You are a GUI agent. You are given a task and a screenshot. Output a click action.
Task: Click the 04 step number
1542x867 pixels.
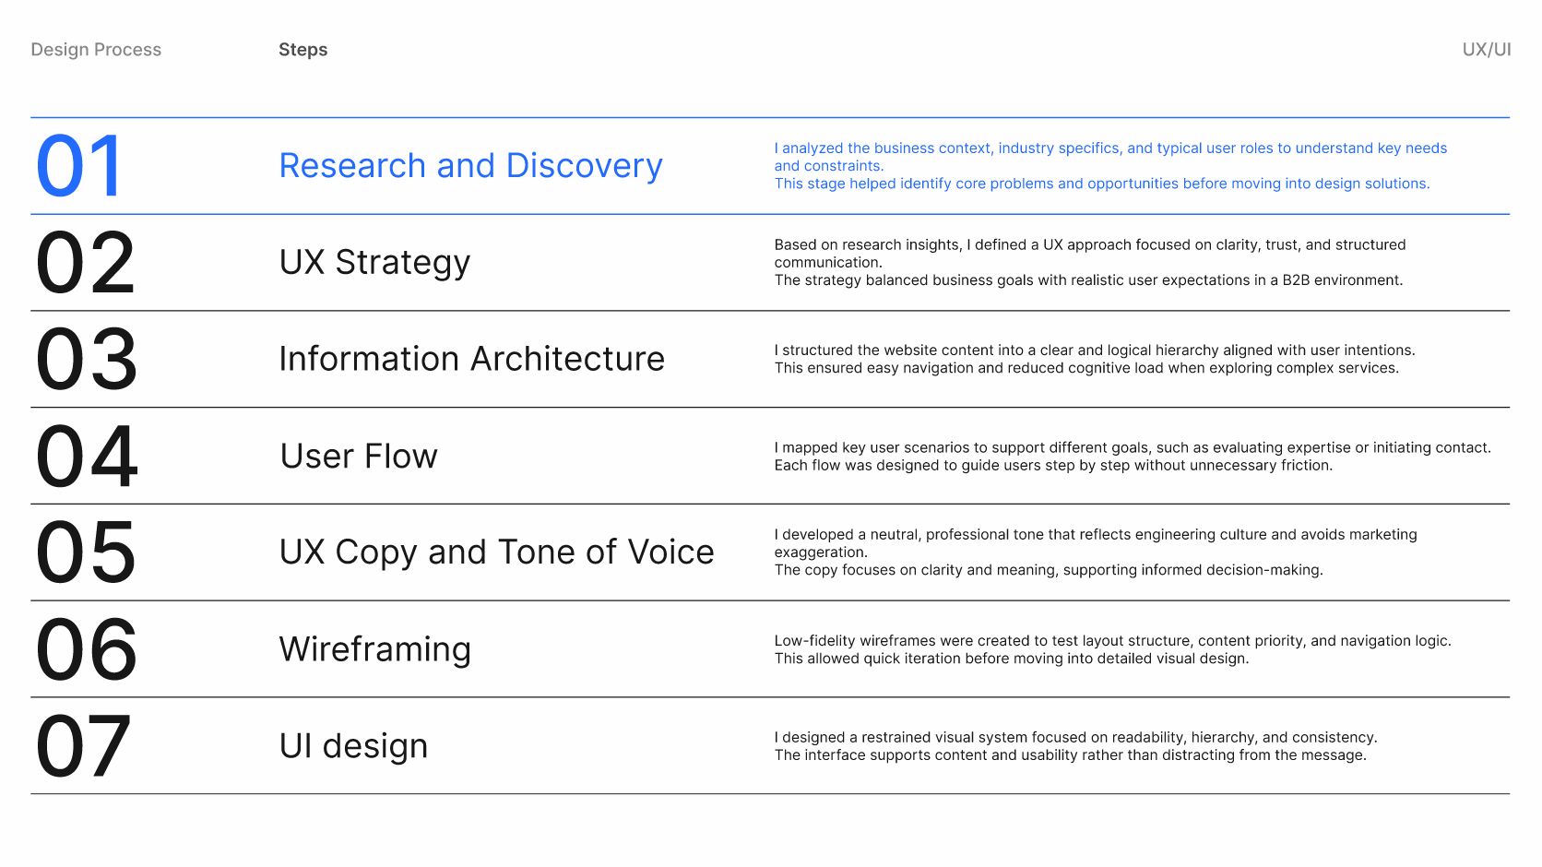[x=87, y=457]
